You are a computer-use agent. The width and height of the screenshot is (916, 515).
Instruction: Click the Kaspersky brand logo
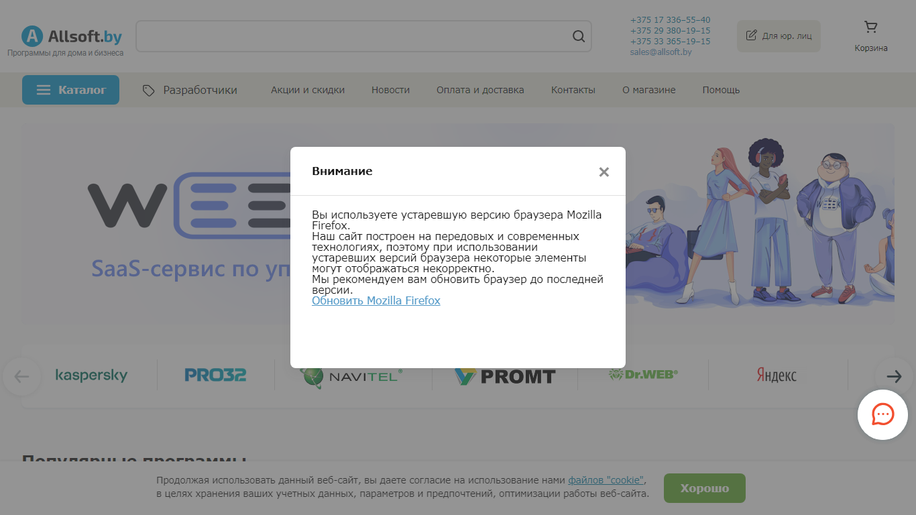pos(91,375)
